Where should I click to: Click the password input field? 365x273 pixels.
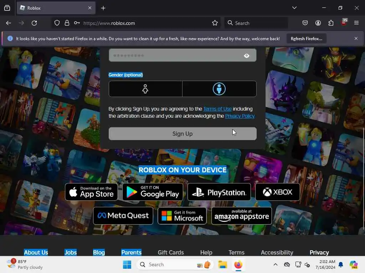(182, 55)
